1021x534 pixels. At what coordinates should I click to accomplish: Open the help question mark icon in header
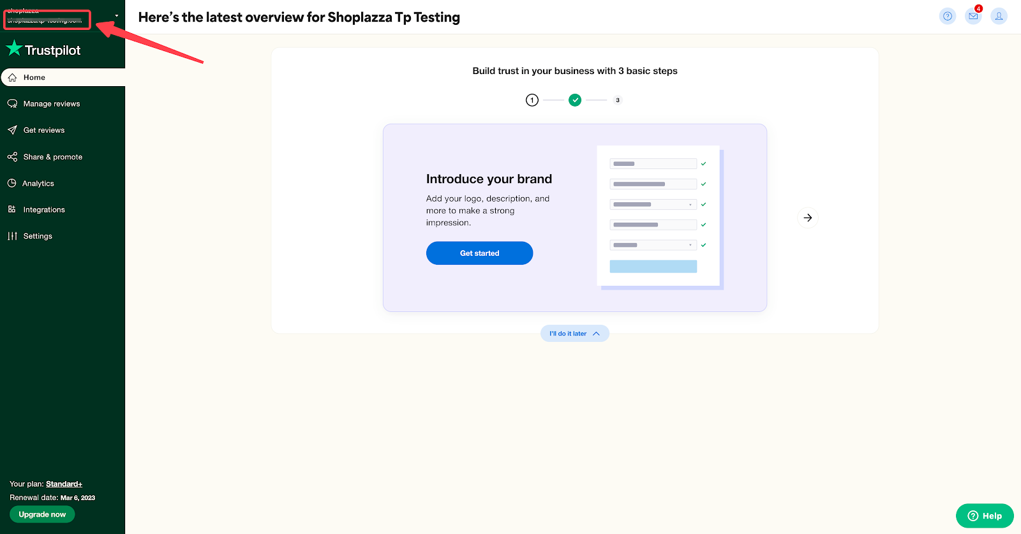point(948,16)
